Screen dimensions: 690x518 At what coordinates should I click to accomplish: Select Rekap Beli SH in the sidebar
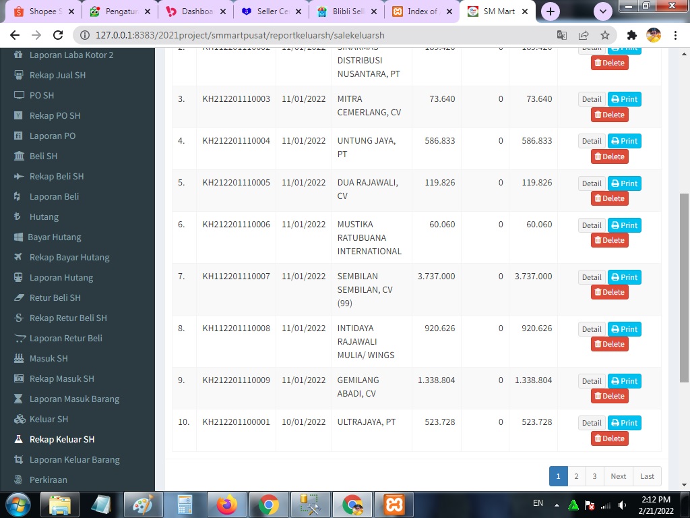tap(57, 176)
